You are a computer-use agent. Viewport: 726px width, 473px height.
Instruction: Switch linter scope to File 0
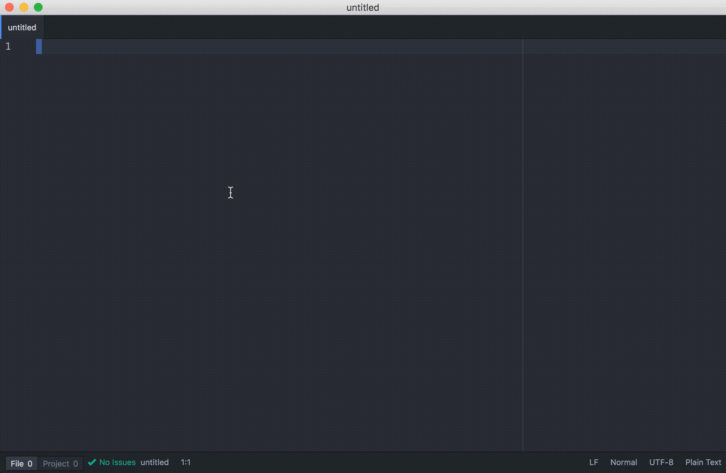coord(21,463)
